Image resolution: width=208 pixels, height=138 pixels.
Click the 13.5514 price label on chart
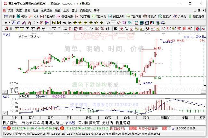click(168, 42)
